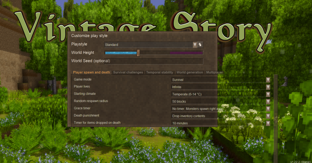312x163 pixels.
Task: Click the Customize play style title
Action: click(x=89, y=36)
